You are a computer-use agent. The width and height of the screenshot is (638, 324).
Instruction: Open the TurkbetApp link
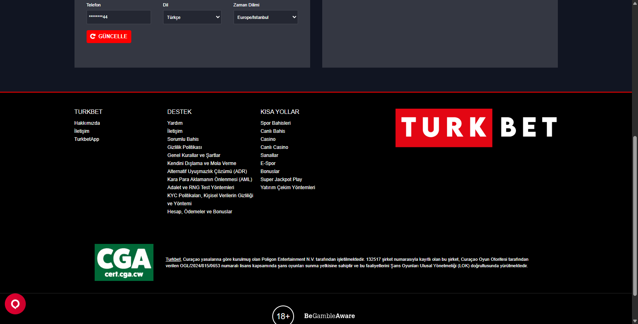87,139
